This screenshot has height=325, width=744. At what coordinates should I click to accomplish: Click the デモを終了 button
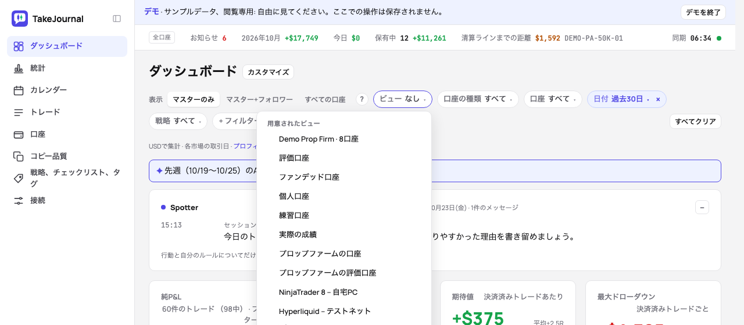click(x=703, y=12)
